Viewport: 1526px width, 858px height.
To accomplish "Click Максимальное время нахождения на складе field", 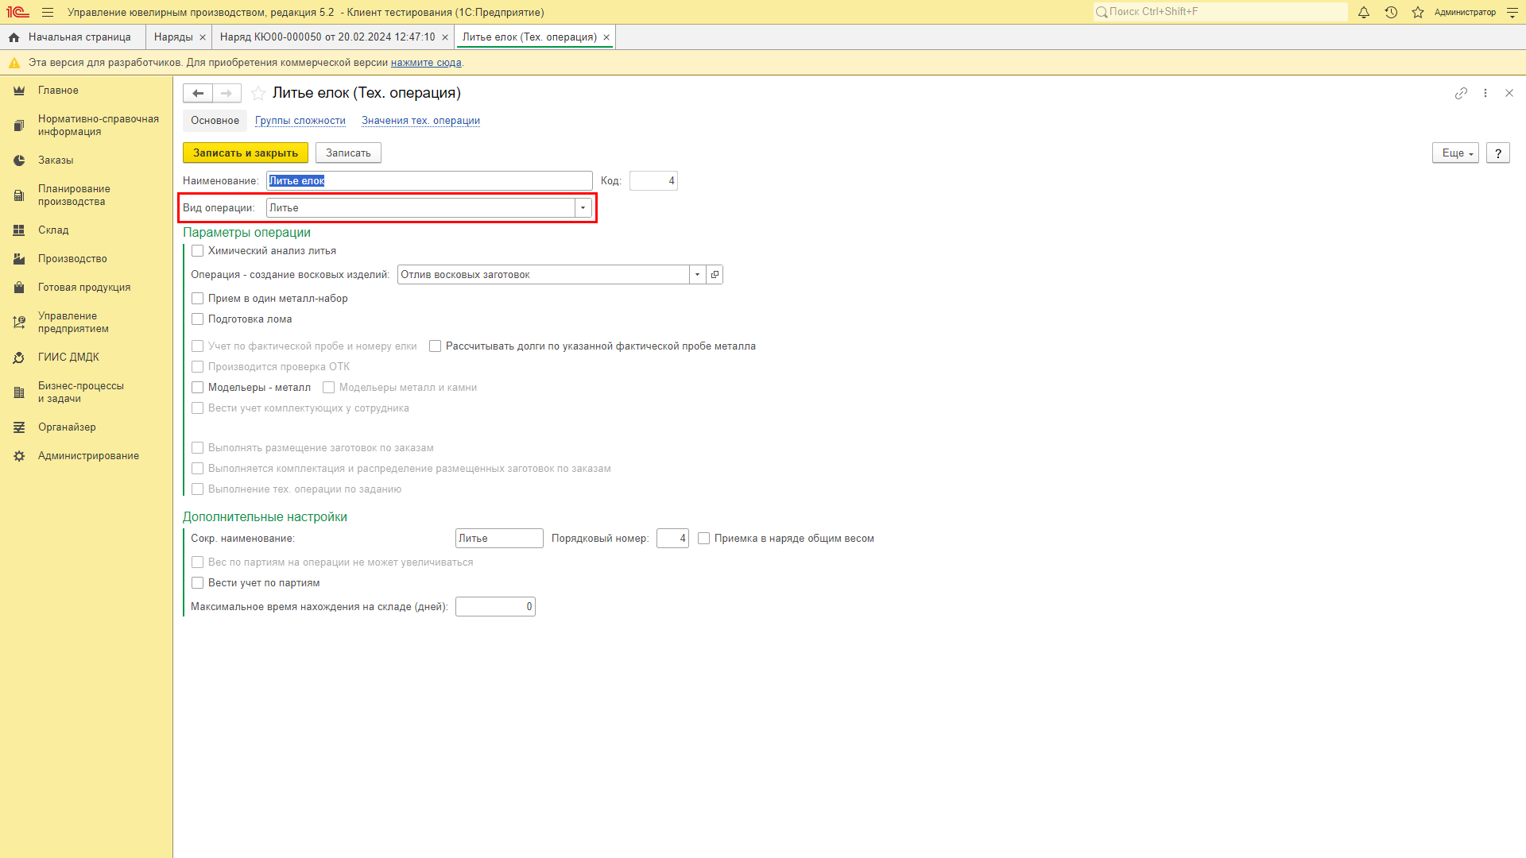I will click(x=495, y=607).
